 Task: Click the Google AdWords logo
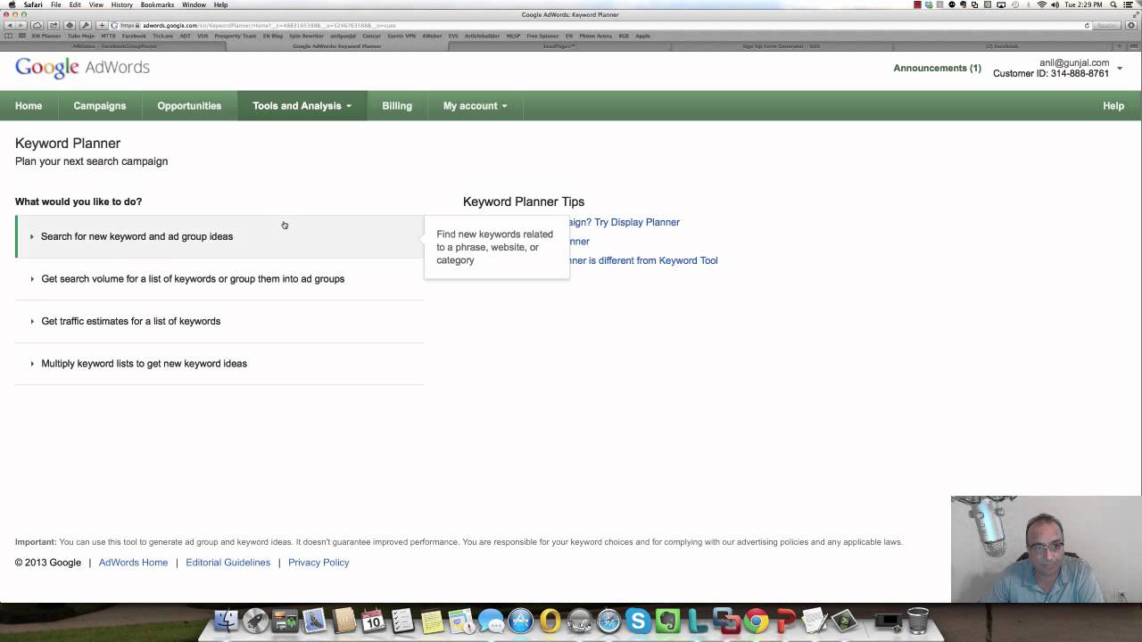tap(82, 68)
